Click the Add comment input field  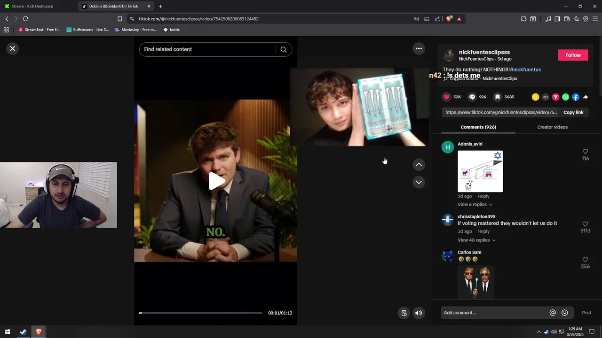(x=495, y=313)
